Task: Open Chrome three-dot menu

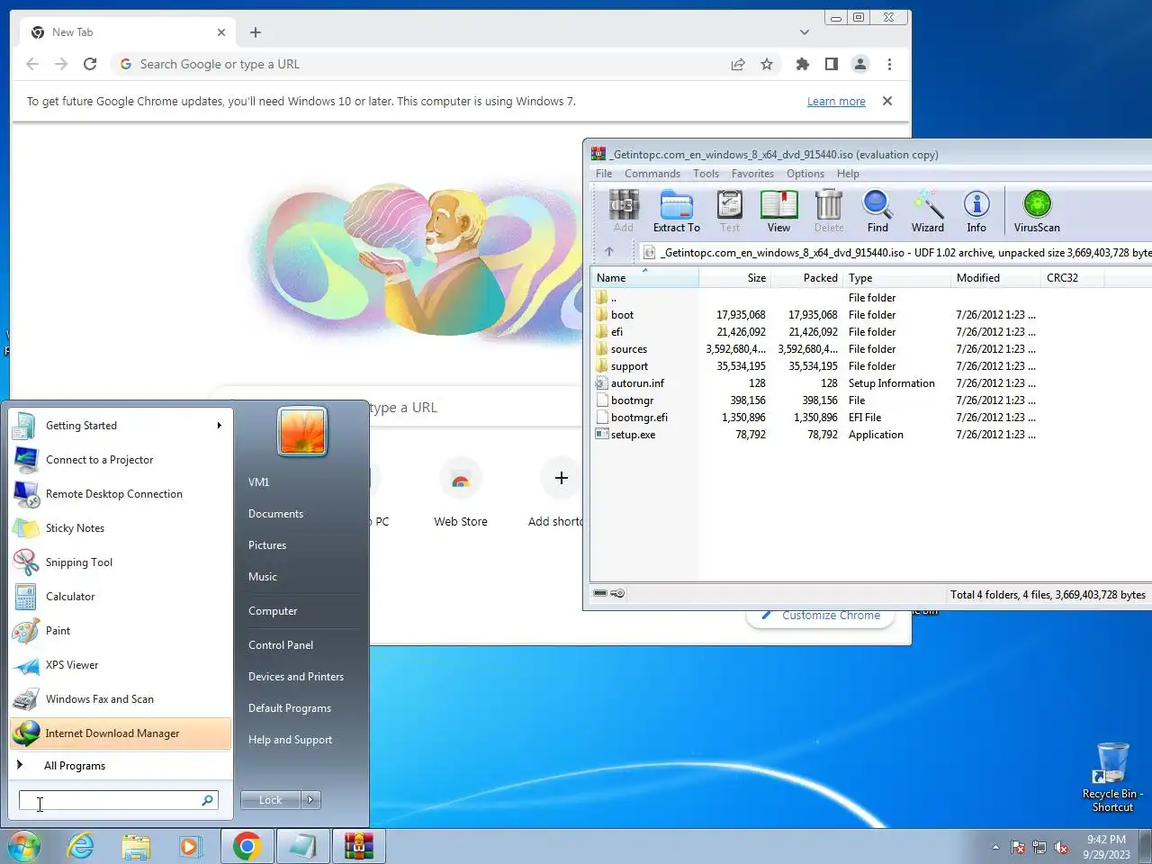Action: [x=889, y=64]
